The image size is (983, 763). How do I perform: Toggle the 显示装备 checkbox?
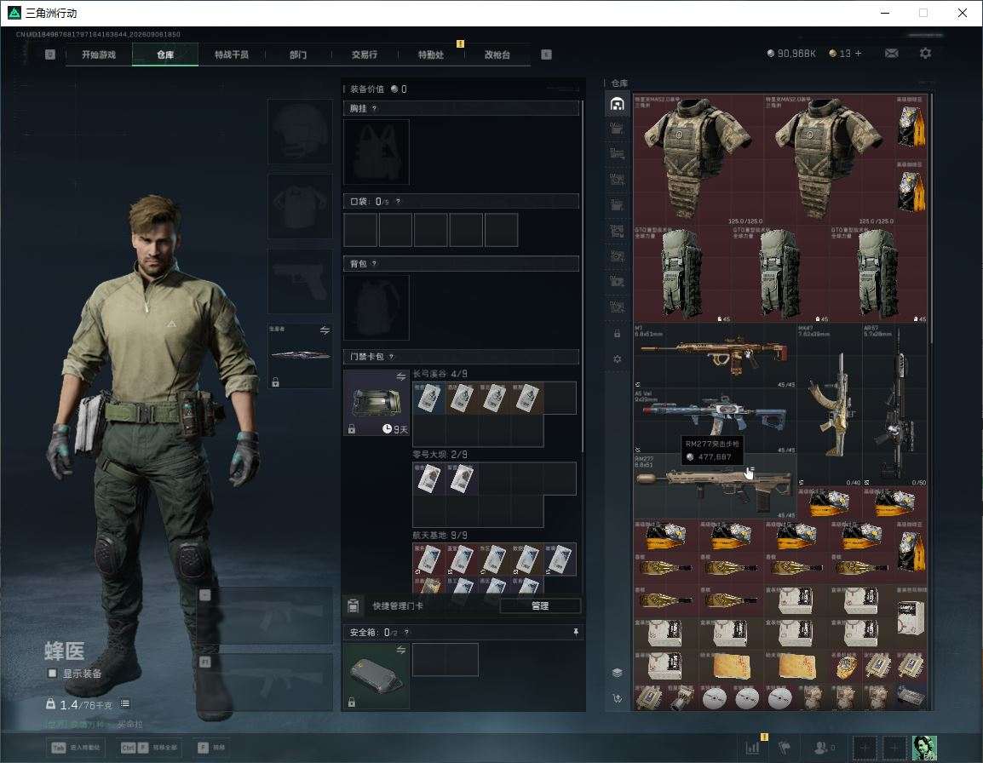[52, 674]
